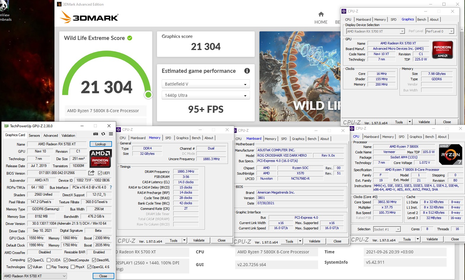The width and height of the screenshot is (465, 280).
Task: Click the Graphics score 21 304 card
Action: point(206,44)
